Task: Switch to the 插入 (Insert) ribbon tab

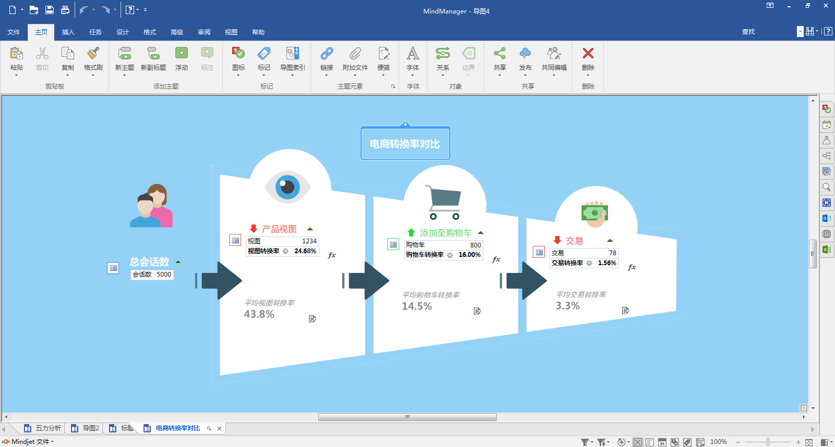Action: pyautogui.click(x=68, y=32)
